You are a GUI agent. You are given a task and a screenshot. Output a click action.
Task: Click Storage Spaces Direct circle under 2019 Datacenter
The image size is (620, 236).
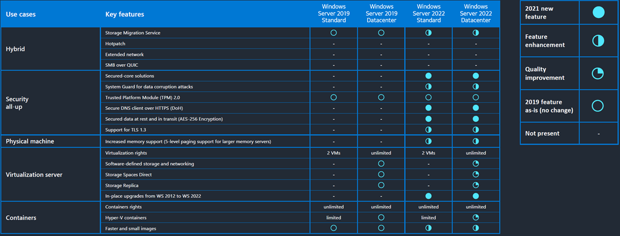tap(381, 174)
